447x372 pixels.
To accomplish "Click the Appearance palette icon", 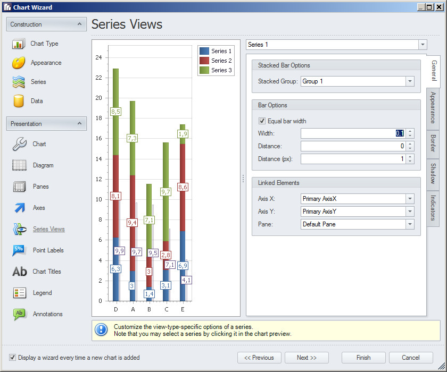I will pyautogui.click(x=19, y=63).
